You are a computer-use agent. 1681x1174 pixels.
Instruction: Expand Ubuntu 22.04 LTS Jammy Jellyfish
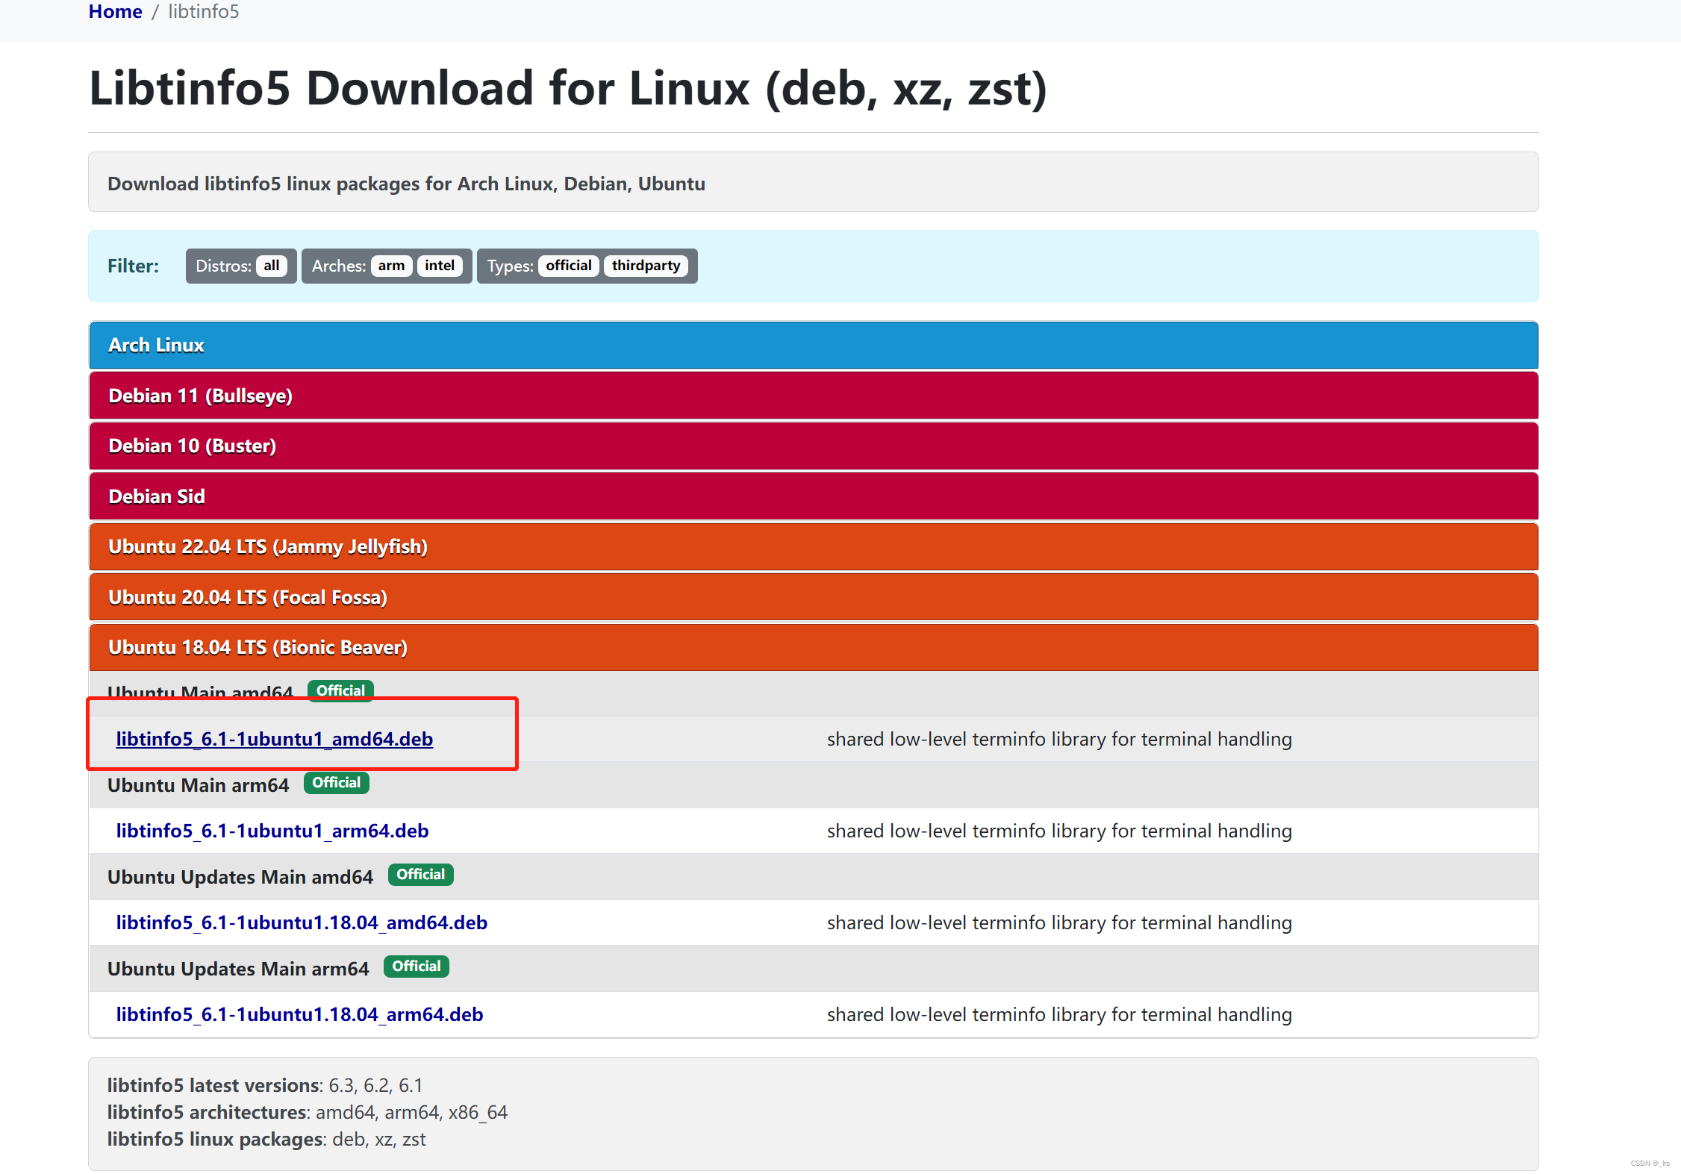[x=267, y=546]
